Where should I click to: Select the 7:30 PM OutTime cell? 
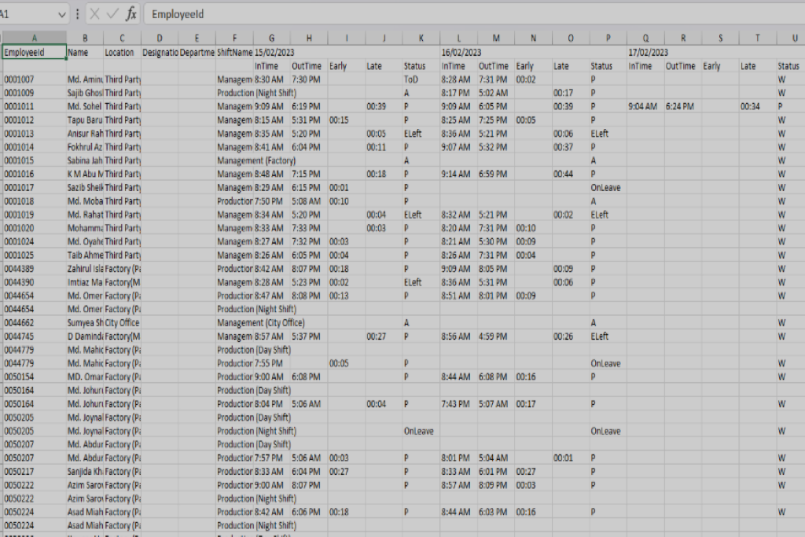click(309, 79)
